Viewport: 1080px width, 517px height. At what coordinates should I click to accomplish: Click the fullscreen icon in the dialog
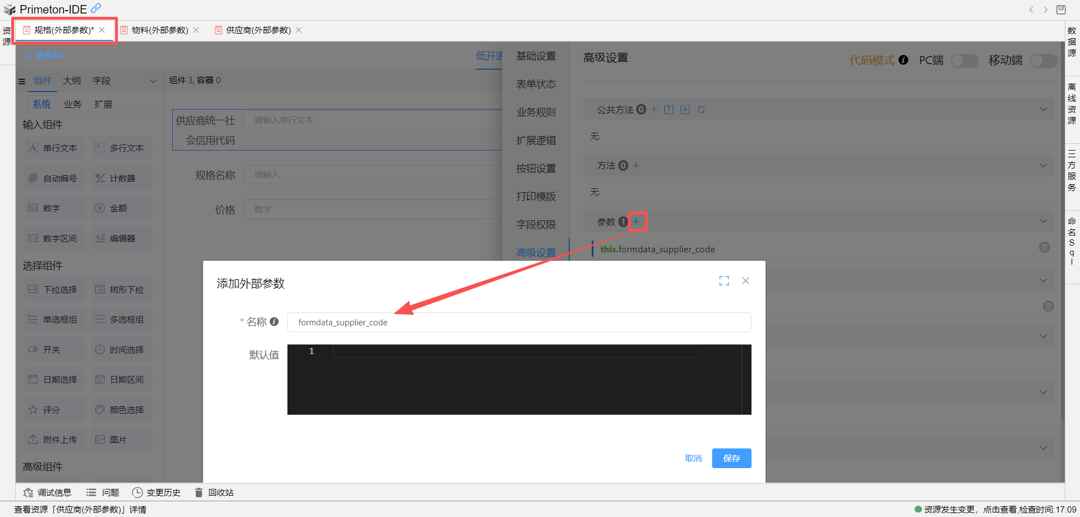point(724,281)
